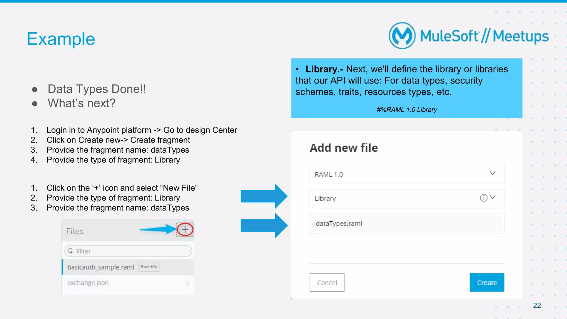Viewport: 567px width, 319px height.
Task: Click the lock icon beside exchange.json
Action: tap(187, 283)
